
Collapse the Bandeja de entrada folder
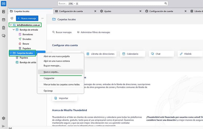[14, 30]
